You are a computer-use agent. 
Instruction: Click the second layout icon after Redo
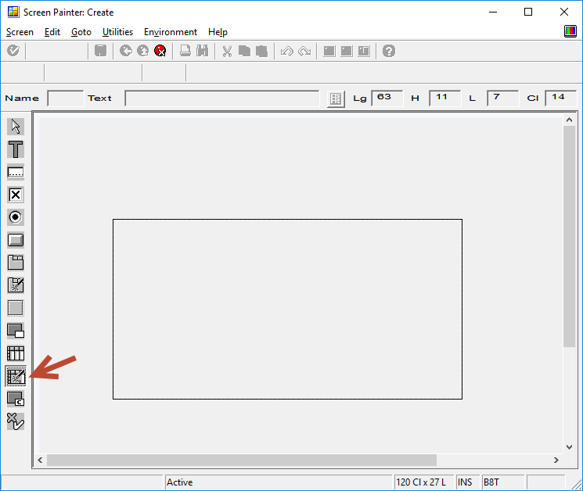pos(346,51)
